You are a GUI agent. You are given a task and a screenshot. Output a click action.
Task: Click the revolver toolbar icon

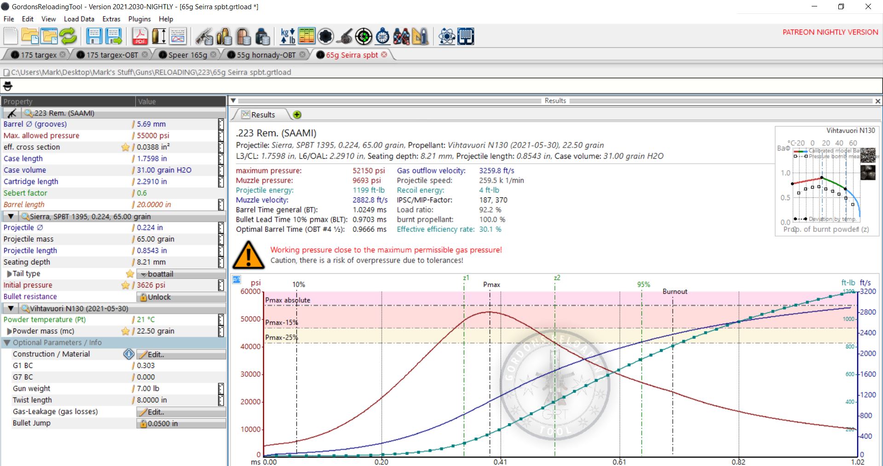click(344, 36)
